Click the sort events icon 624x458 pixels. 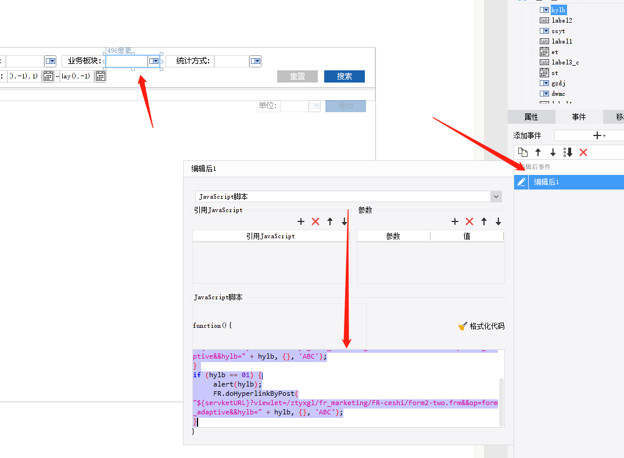tap(568, 152)
